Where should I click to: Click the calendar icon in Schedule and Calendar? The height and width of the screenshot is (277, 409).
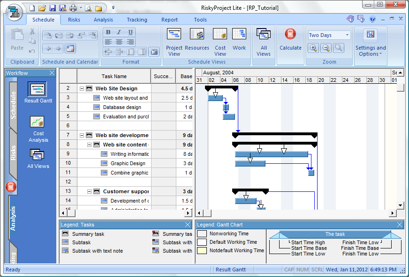tap(70, 48)
